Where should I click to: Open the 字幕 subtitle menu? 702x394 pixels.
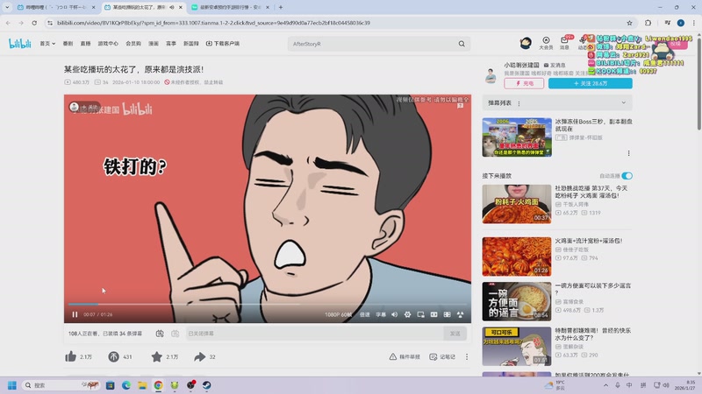click(381, 314)
